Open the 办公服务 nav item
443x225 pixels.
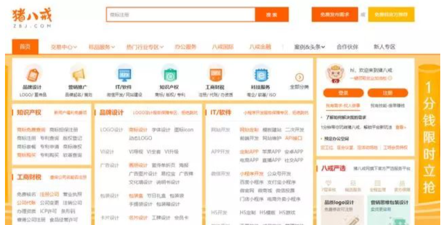(x=185, y=47)
